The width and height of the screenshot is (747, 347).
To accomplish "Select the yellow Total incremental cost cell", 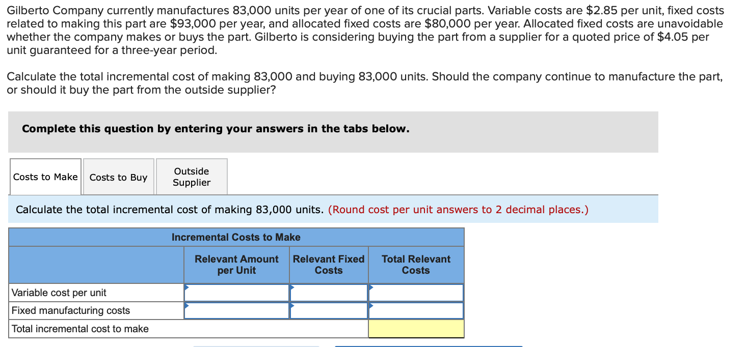I will (415, 329).
